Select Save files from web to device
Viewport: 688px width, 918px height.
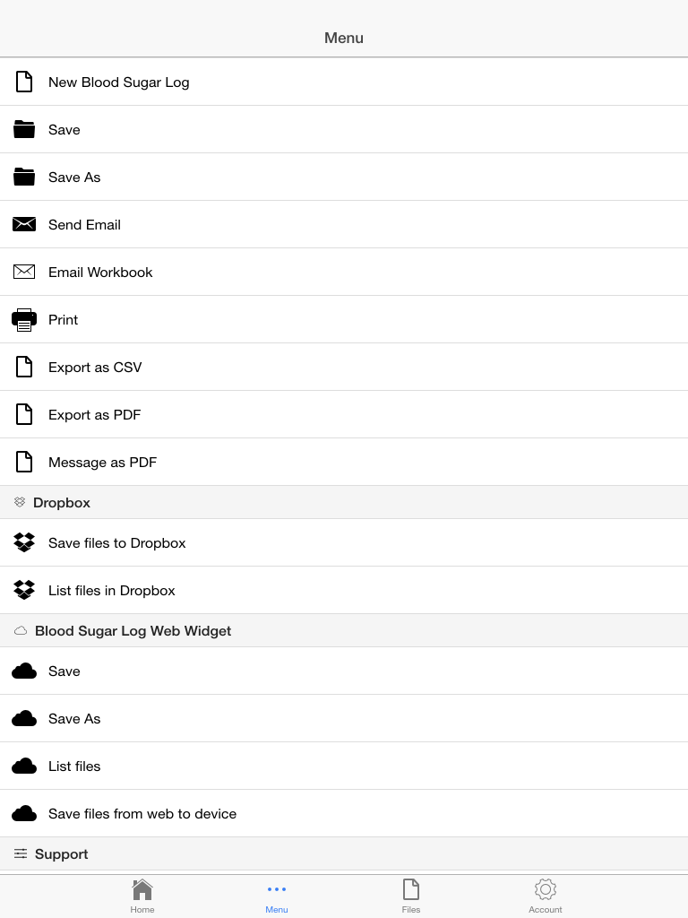[344, 813]
